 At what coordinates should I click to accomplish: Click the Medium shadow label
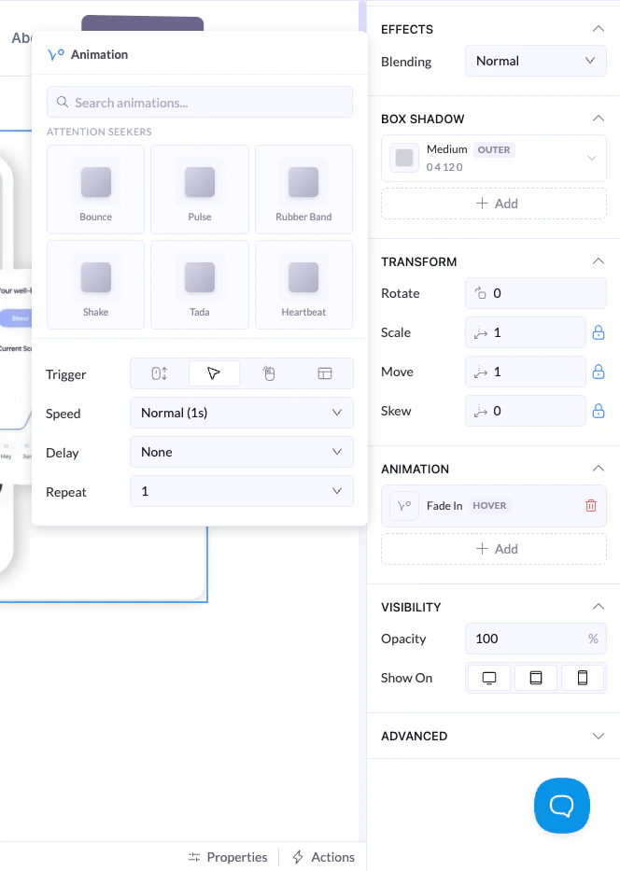446,149
